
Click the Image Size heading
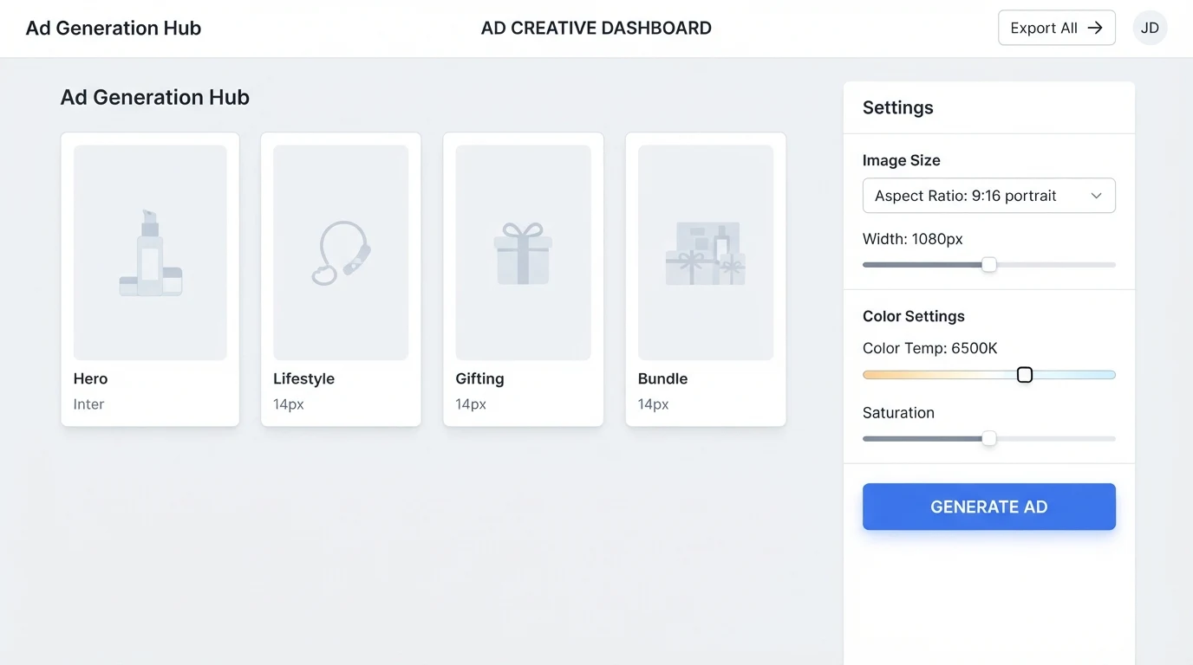tap(901, 160)
